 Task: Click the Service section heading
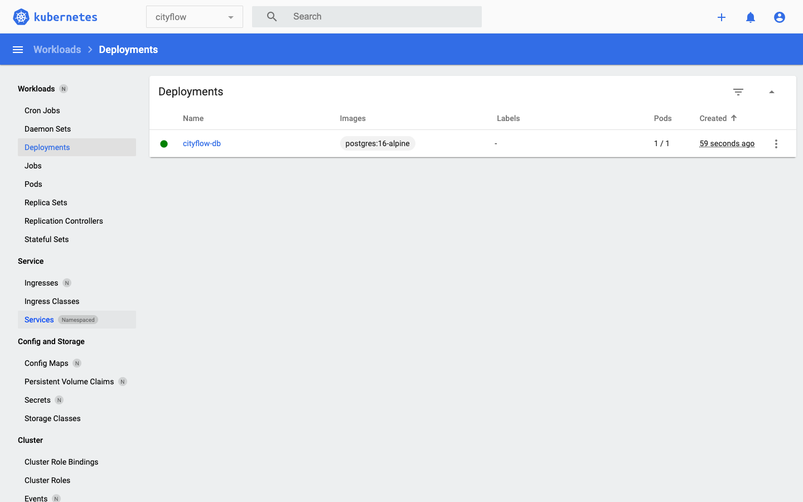(31, 261)
